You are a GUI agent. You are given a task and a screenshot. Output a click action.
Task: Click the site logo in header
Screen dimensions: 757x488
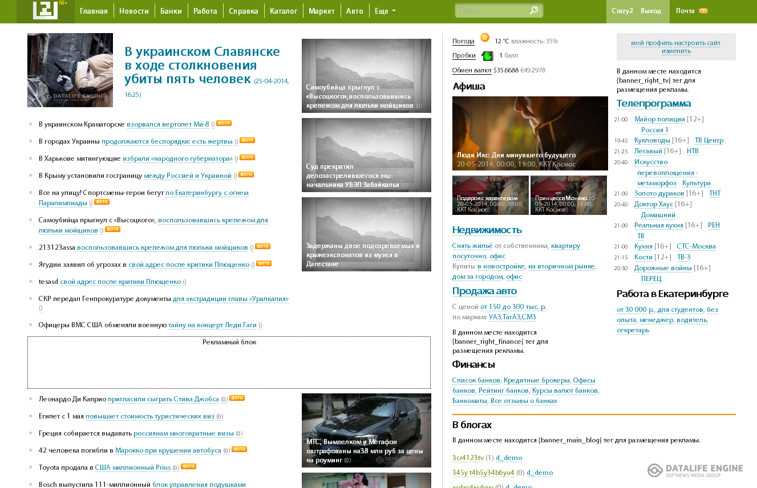(46, 10)
